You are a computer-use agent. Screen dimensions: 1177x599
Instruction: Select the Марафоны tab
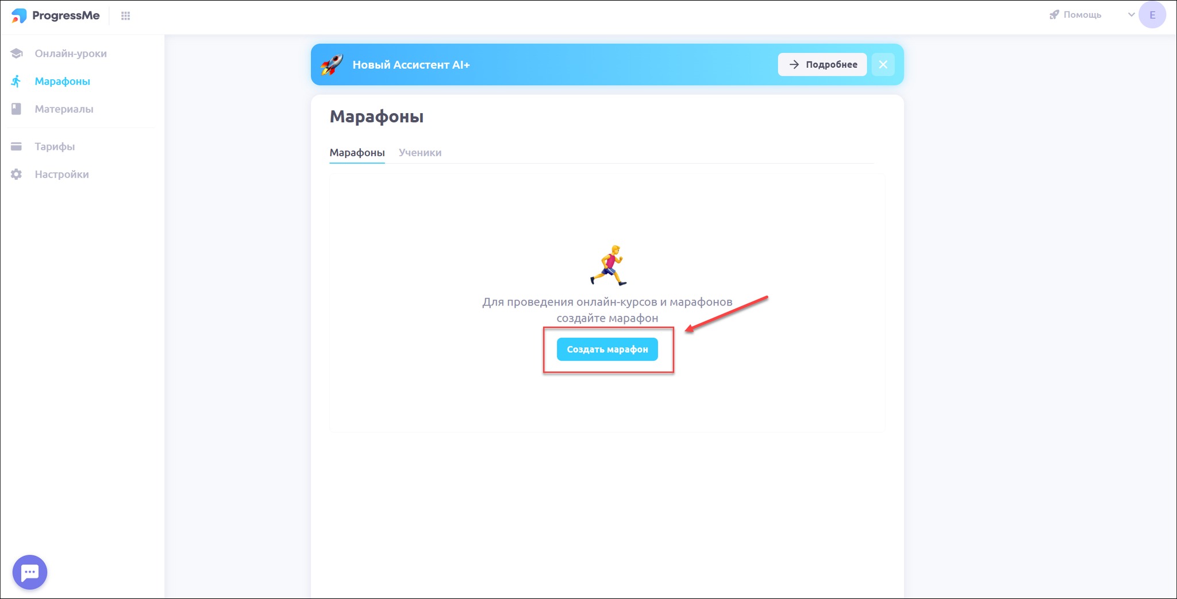tap(357, 153)
